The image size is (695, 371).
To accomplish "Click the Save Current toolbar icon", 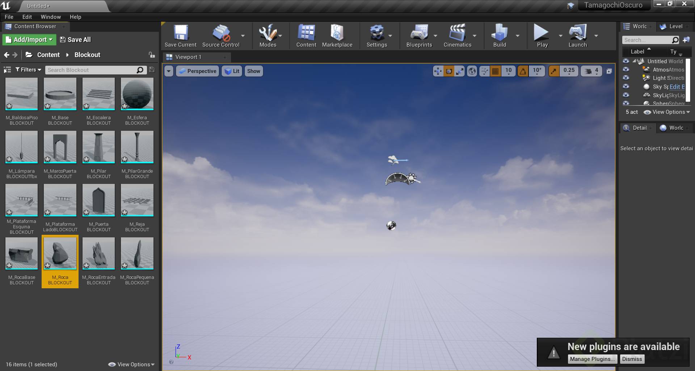I will (181, 35).
